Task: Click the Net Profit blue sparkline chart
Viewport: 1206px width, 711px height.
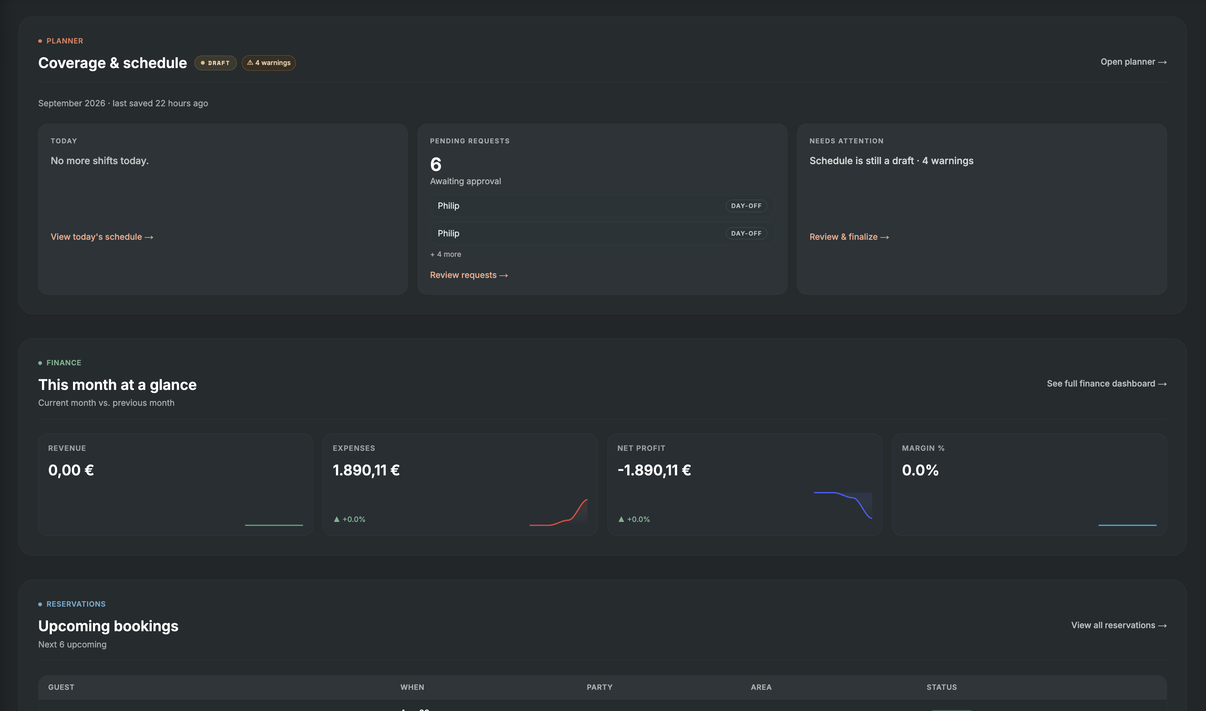Action: [x=843, y=506]
